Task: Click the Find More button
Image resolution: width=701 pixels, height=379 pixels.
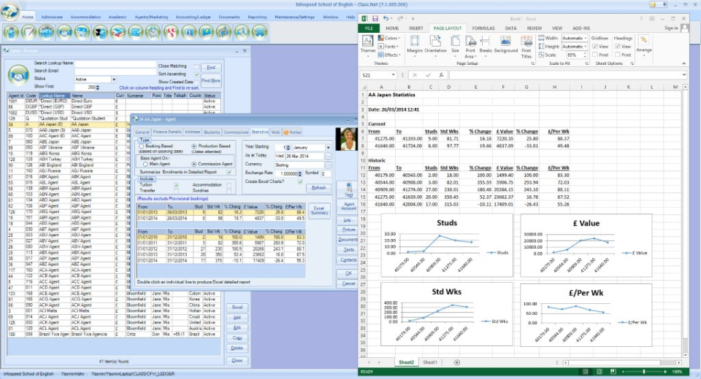Action: (x=211, y=81)
